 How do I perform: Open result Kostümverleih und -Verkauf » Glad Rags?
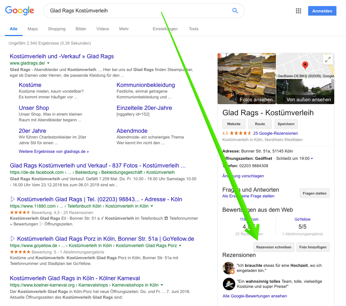click(62, 56)
